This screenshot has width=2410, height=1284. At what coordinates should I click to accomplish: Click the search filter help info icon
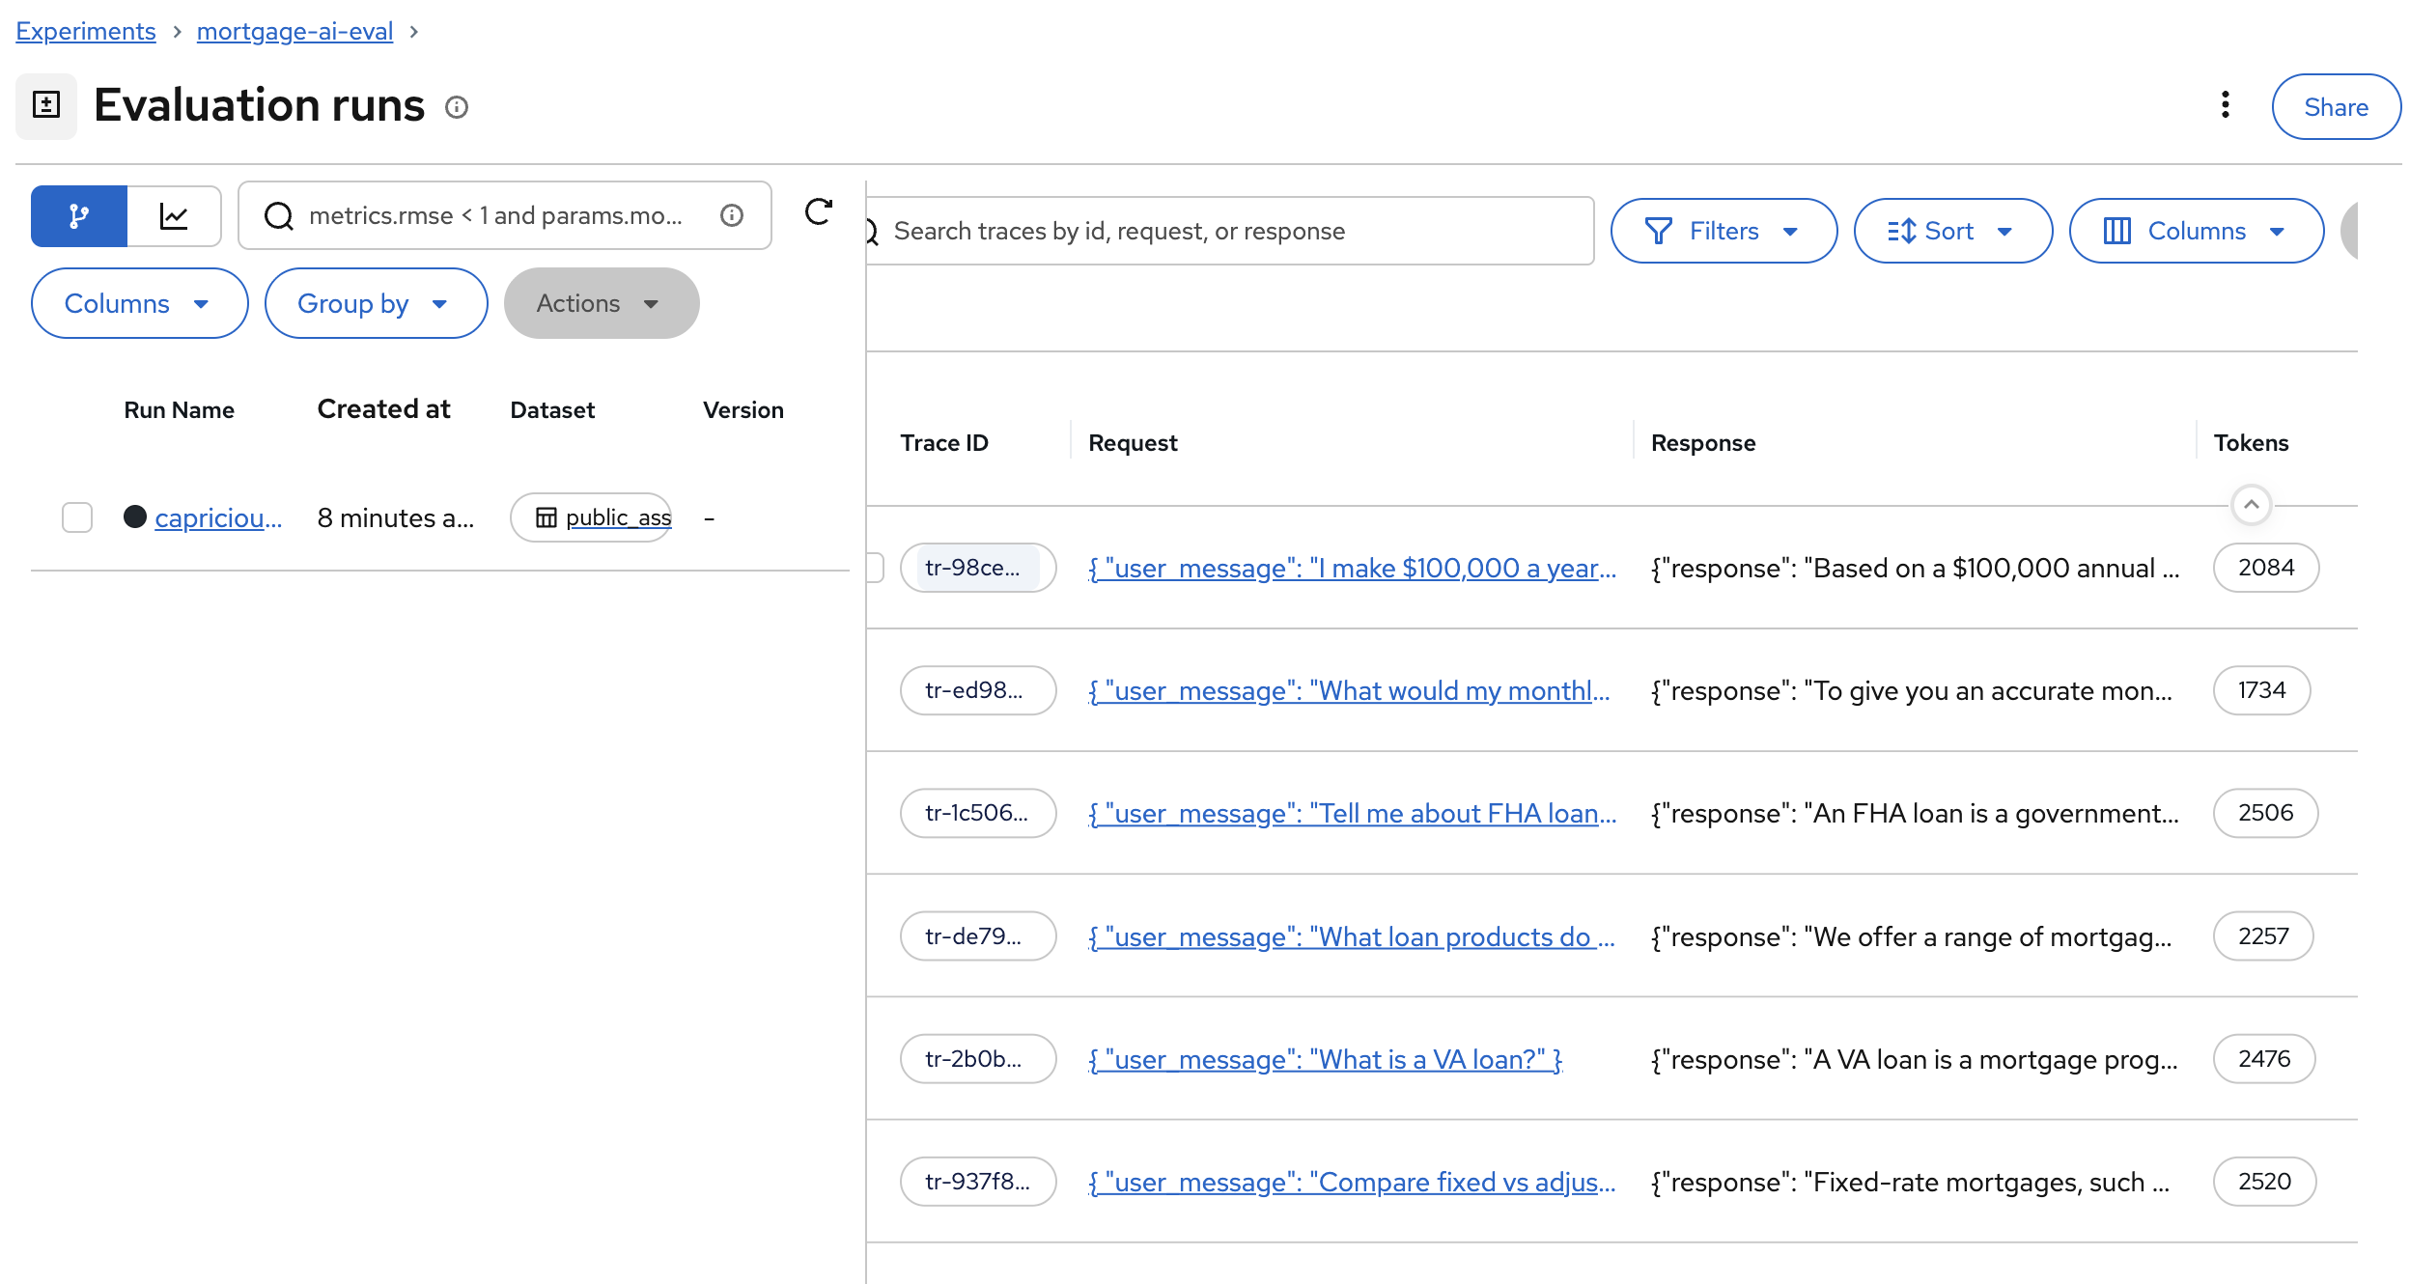click(732, 215)
